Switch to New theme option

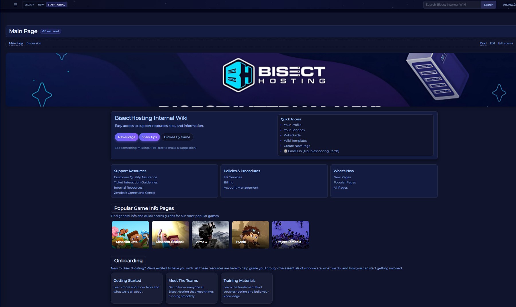tap(41, 5)
